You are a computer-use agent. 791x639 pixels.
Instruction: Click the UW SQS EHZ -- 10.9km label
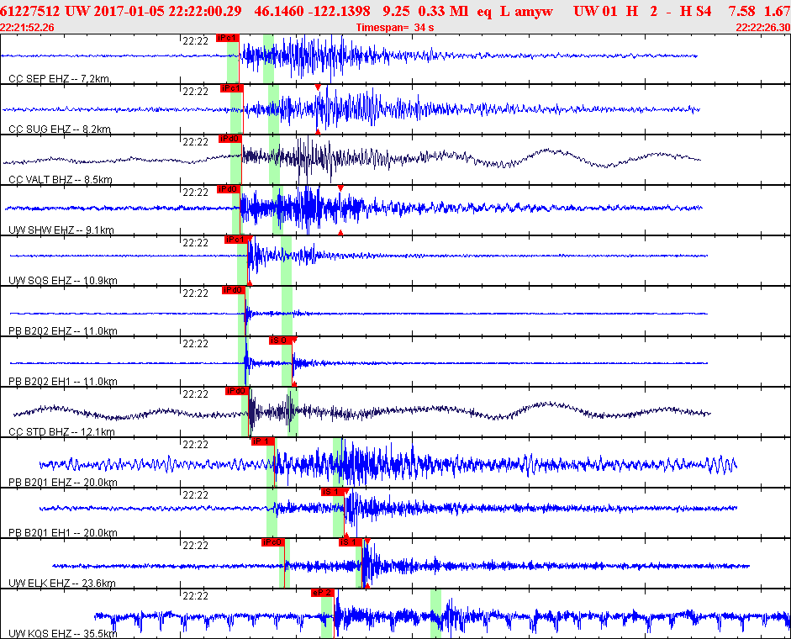click(63, 281)
